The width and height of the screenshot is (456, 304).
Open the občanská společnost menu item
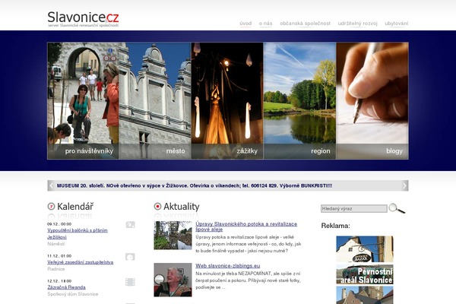(x=305, y=24)
